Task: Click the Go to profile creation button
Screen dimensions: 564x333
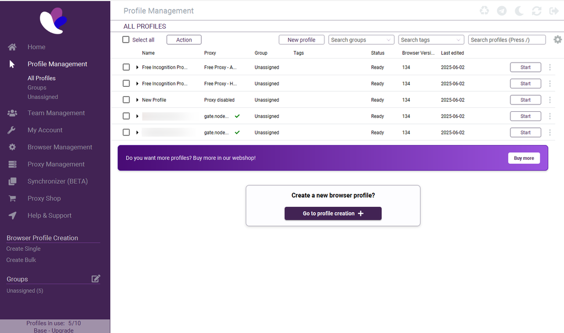Action: (x=333, y=214)
